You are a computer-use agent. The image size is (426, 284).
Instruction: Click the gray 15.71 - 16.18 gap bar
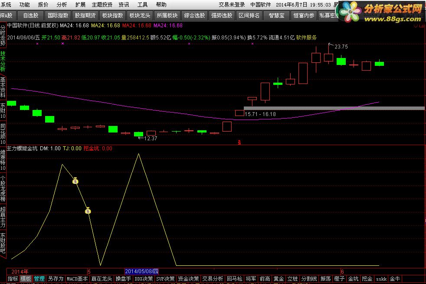click(x=334, y=108)
